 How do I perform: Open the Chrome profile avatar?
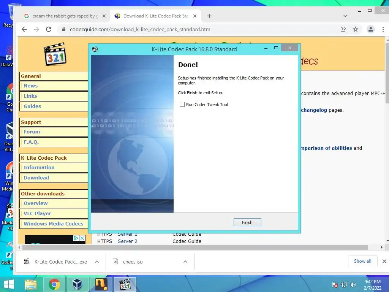click(371, 29)
